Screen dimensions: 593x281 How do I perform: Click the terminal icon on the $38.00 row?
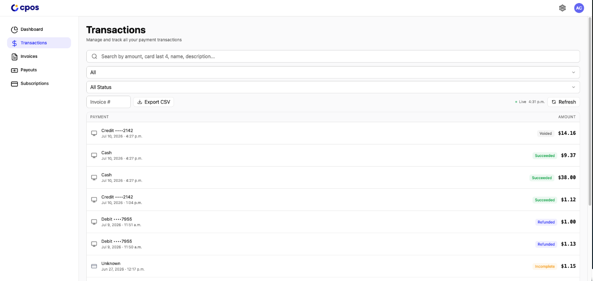[x=94, y=177]
